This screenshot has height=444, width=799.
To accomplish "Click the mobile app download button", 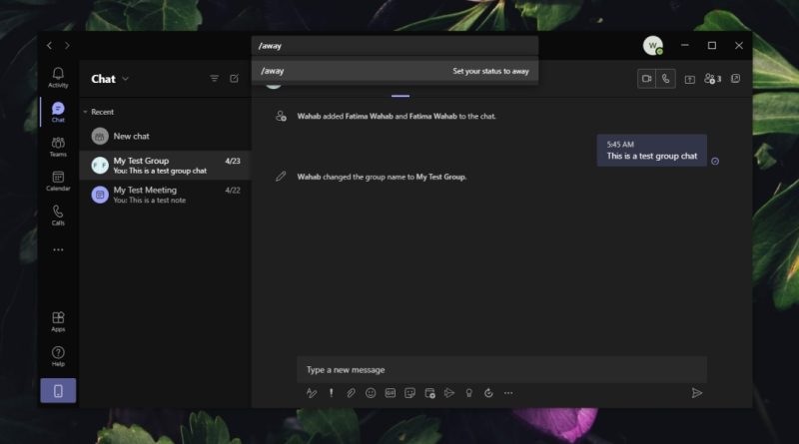I will coord(58,390).
